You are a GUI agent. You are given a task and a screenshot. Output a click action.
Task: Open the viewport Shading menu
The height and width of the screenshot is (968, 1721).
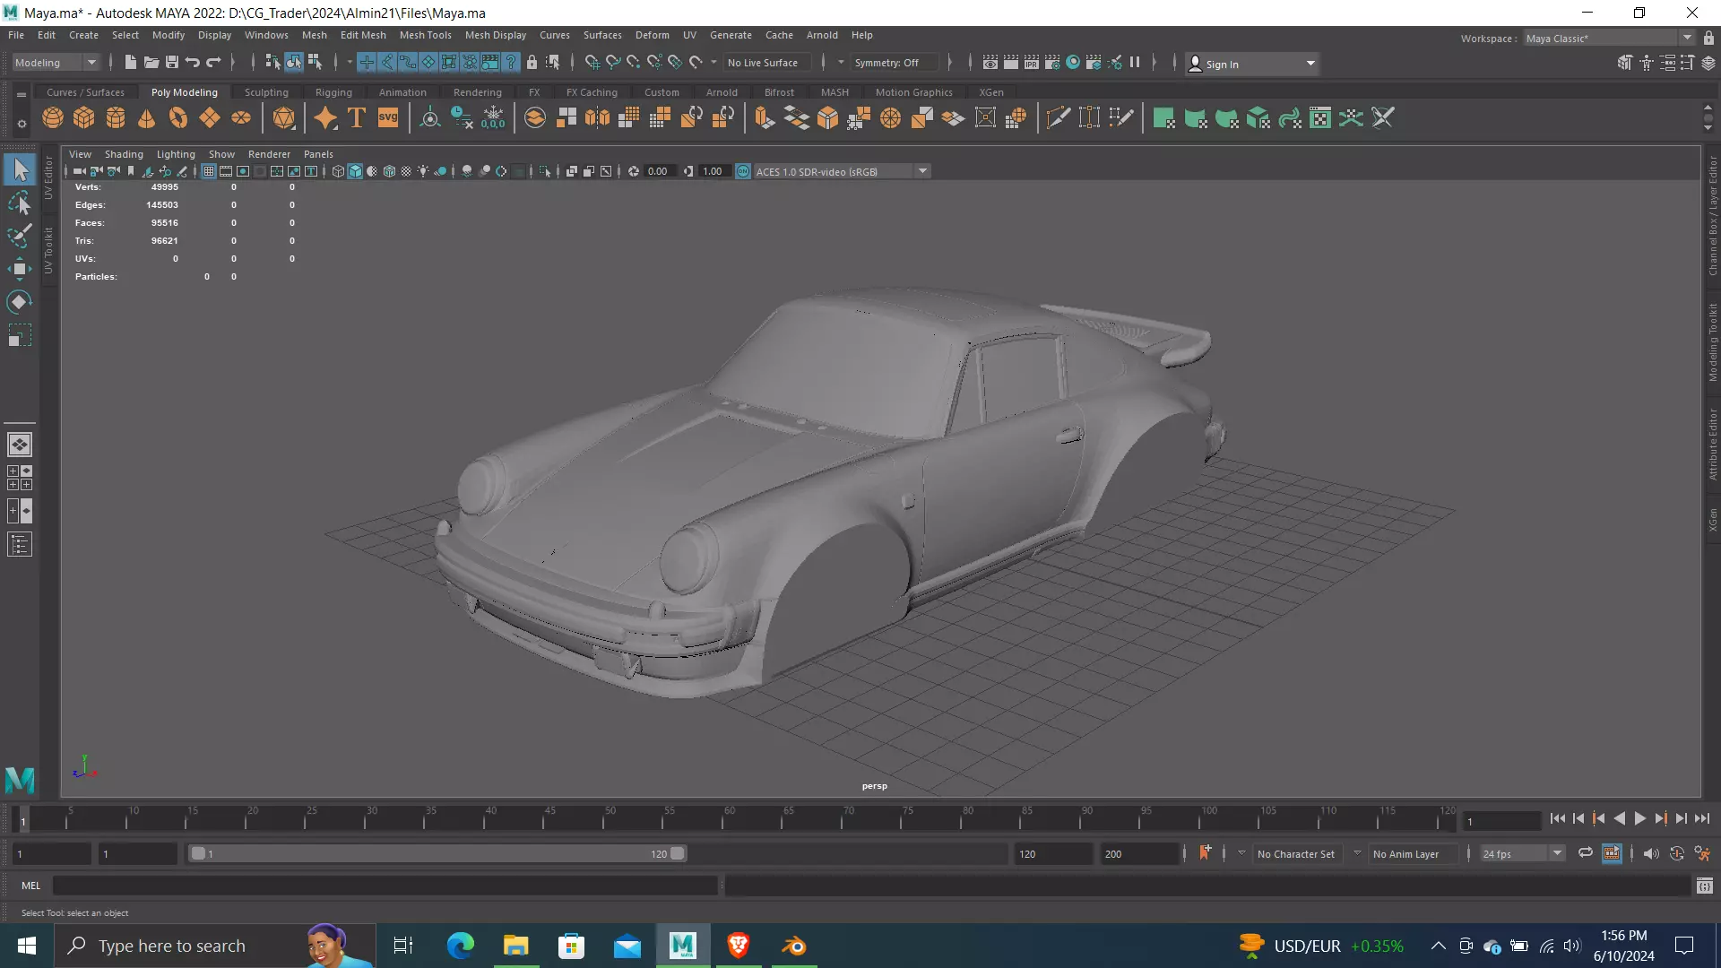pyautogui.click(x=124, y=154)
